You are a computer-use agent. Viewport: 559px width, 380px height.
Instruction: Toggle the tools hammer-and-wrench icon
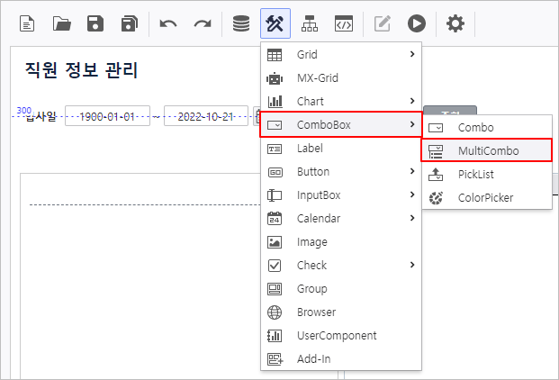coord(275,23)
